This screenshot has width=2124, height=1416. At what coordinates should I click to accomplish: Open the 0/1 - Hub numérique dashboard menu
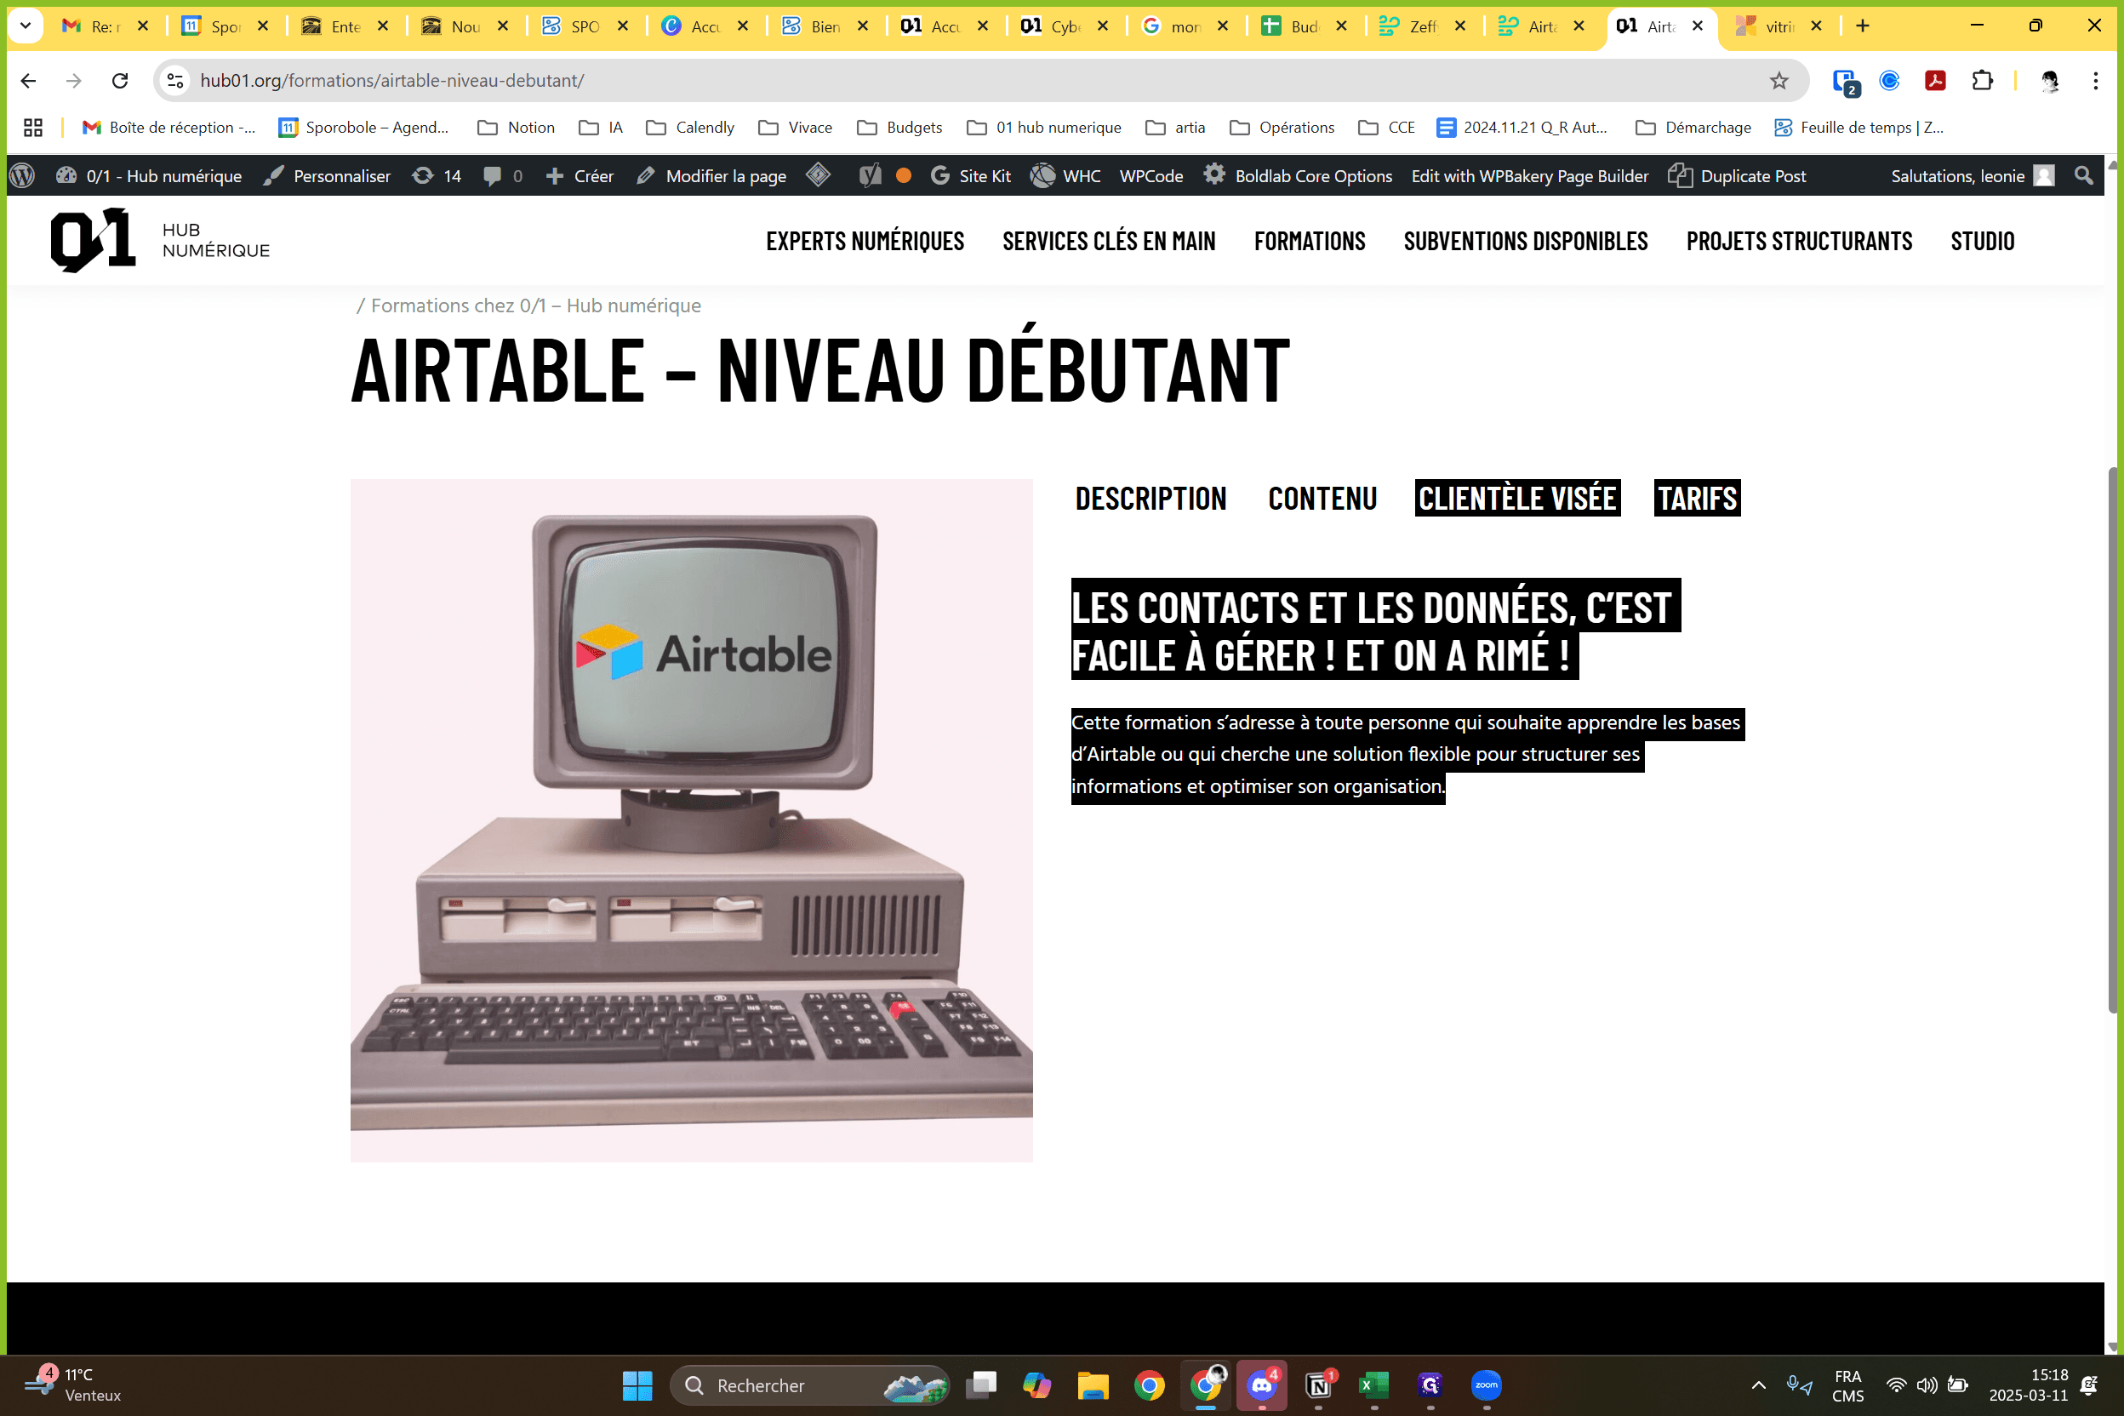(x=149, y=176)
